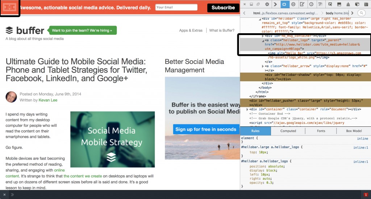Select the hellobar-shadow div row
The height and width of the screenshot is (199, 371).
[305, 77]
